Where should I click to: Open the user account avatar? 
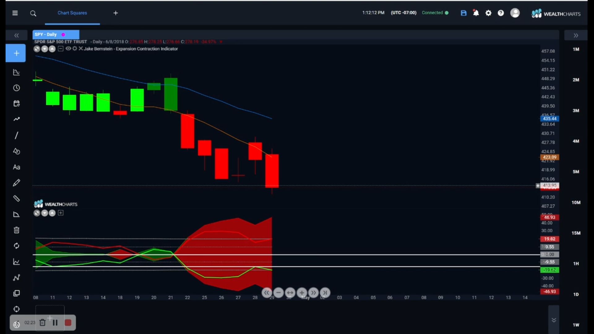(x=515, y=13)
